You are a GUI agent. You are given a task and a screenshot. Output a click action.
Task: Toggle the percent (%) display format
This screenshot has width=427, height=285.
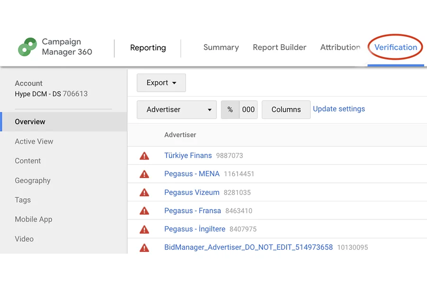click(x=230, y=110)
